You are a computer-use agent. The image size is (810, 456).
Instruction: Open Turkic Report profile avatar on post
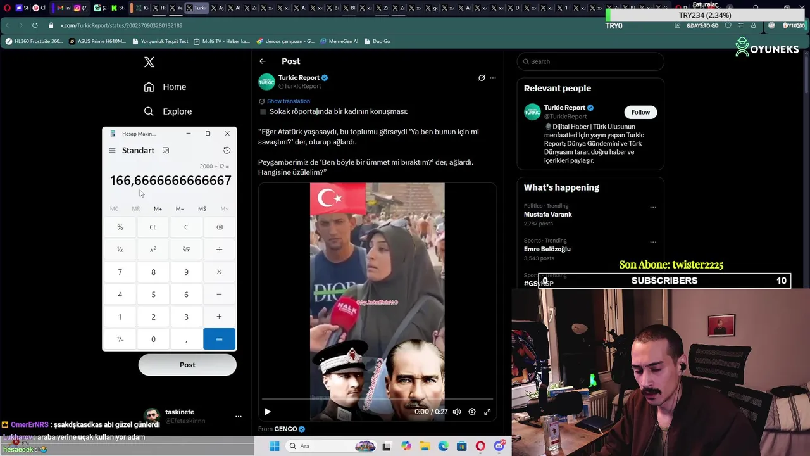pyautogui.click(x=266, y=82)
